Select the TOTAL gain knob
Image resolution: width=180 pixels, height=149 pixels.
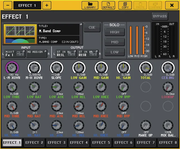(145, 68)
